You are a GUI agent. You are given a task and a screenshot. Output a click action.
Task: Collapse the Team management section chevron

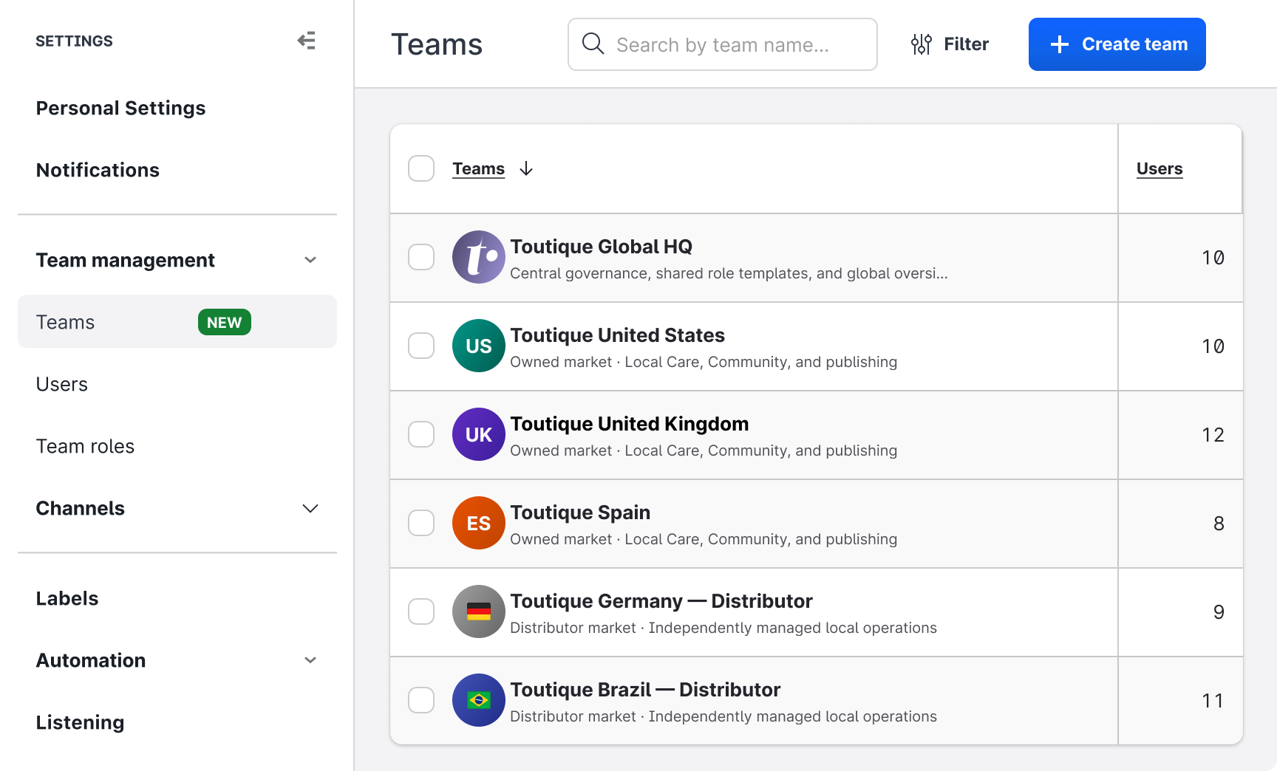(310, 260)
